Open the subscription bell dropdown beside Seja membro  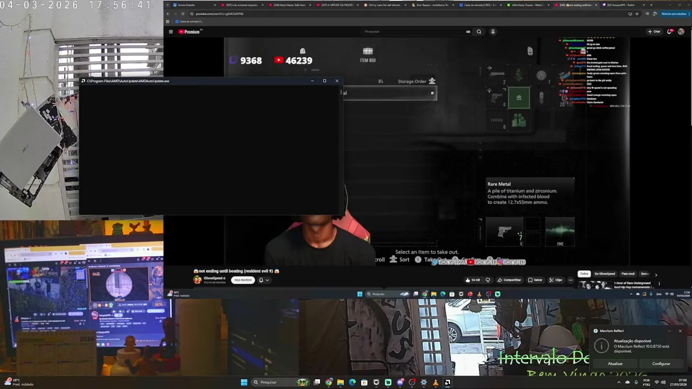click(263, 280)
